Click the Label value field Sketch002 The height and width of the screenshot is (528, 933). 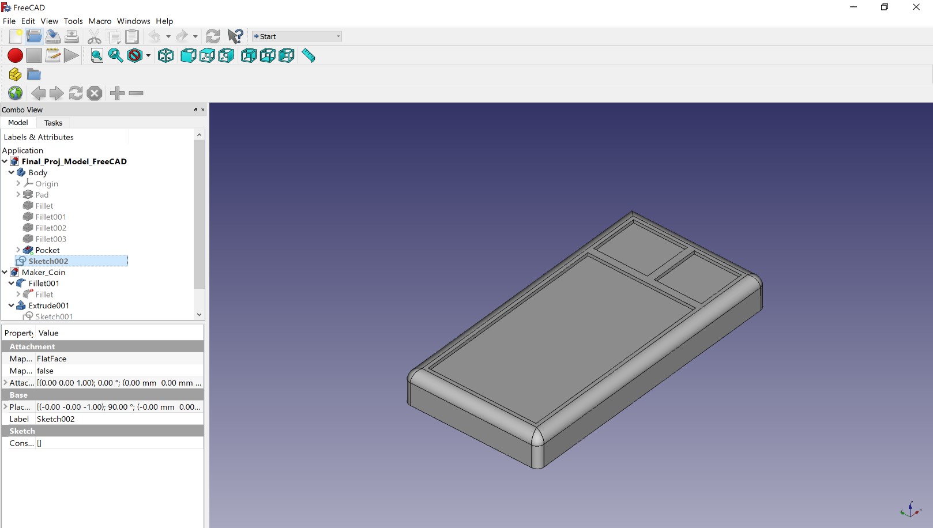[x=119, y=419]
